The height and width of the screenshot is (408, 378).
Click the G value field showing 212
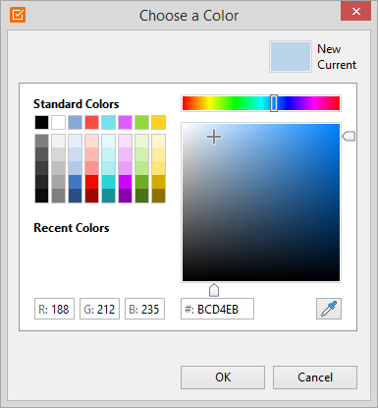pos(99,309)
